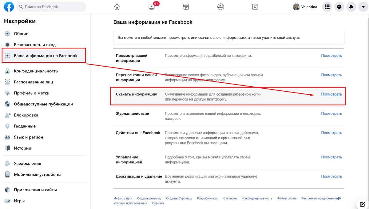
Task: Open the notifications bell icon
Action: coord(351,7)
